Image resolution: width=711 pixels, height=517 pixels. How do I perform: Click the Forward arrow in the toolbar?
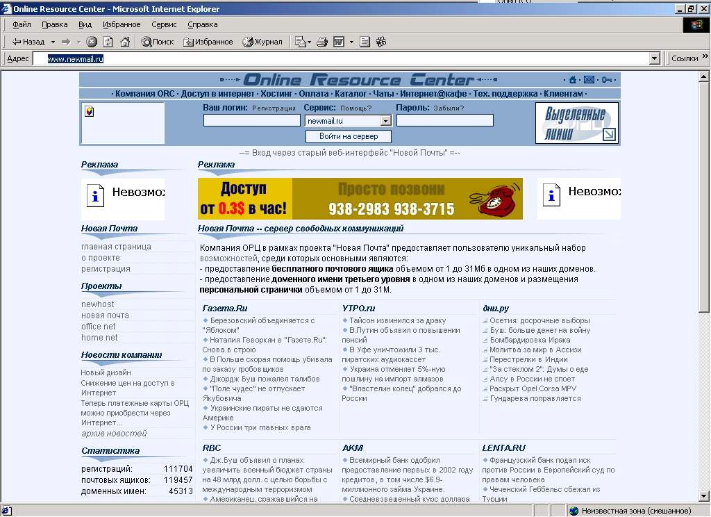point(66,42)
